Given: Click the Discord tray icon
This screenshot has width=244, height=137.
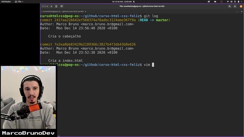Looking at the screenshot, I should tap(215, 2).
